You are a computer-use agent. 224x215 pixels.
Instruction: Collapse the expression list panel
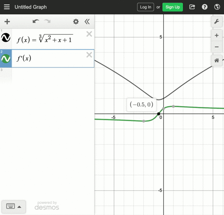click(87, 21)
